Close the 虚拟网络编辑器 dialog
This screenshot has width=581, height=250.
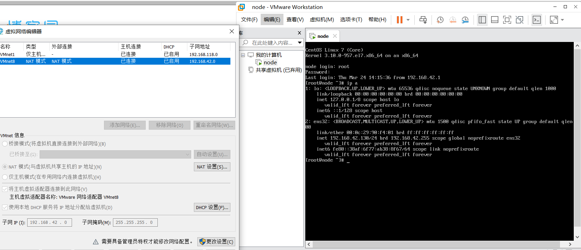pyautogui.click(x=232, y=31)
